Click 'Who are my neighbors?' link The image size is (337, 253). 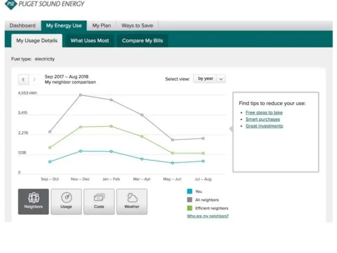(x=207, y=216)
